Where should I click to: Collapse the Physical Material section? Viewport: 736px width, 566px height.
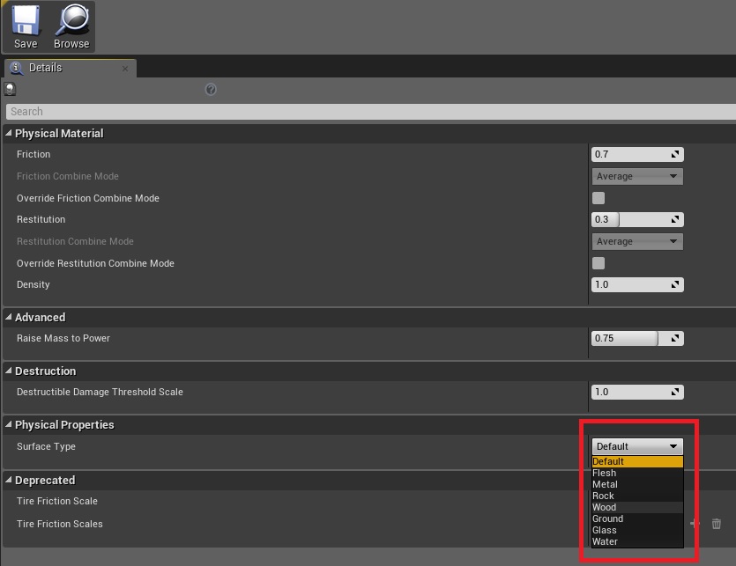pos(9,134)
